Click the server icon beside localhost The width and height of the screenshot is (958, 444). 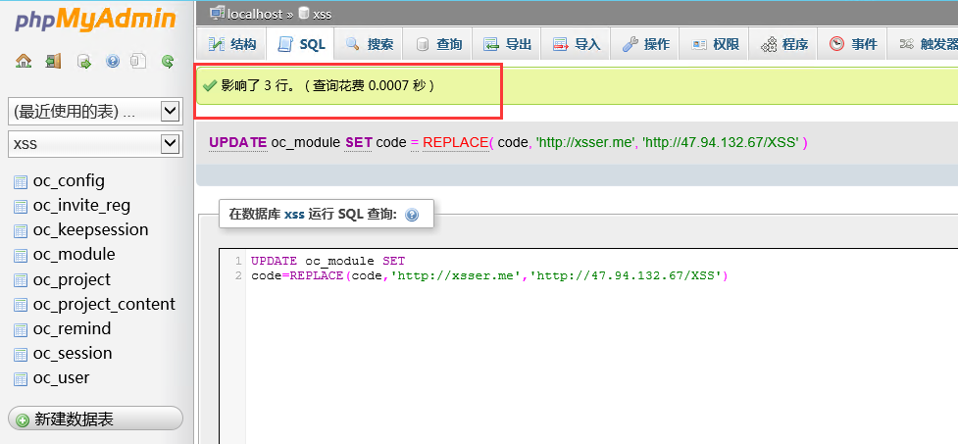(217, 13)
